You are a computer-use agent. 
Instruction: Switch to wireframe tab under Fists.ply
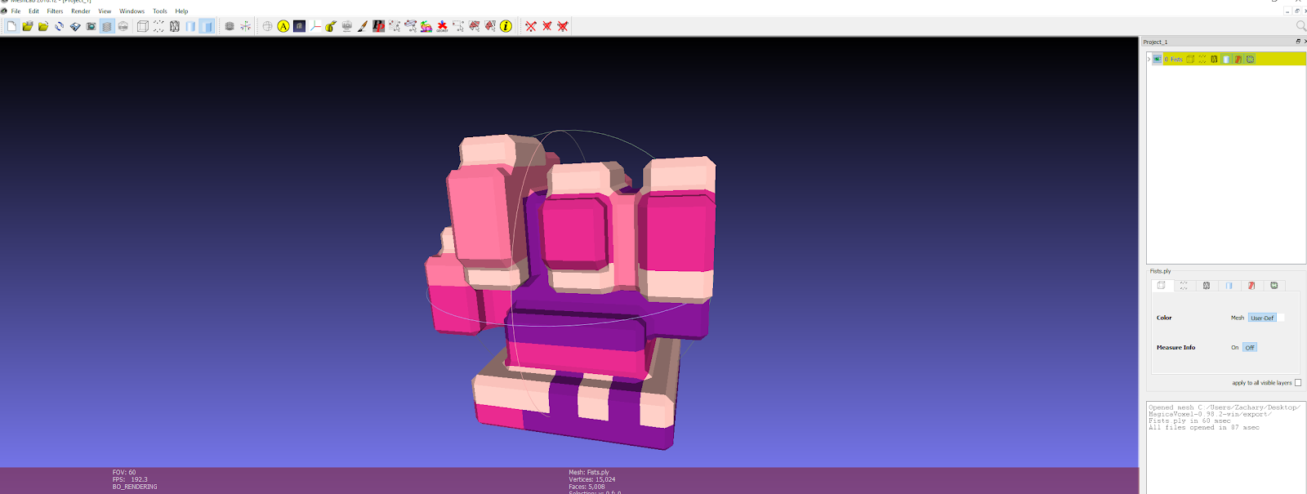point(1207,285)
